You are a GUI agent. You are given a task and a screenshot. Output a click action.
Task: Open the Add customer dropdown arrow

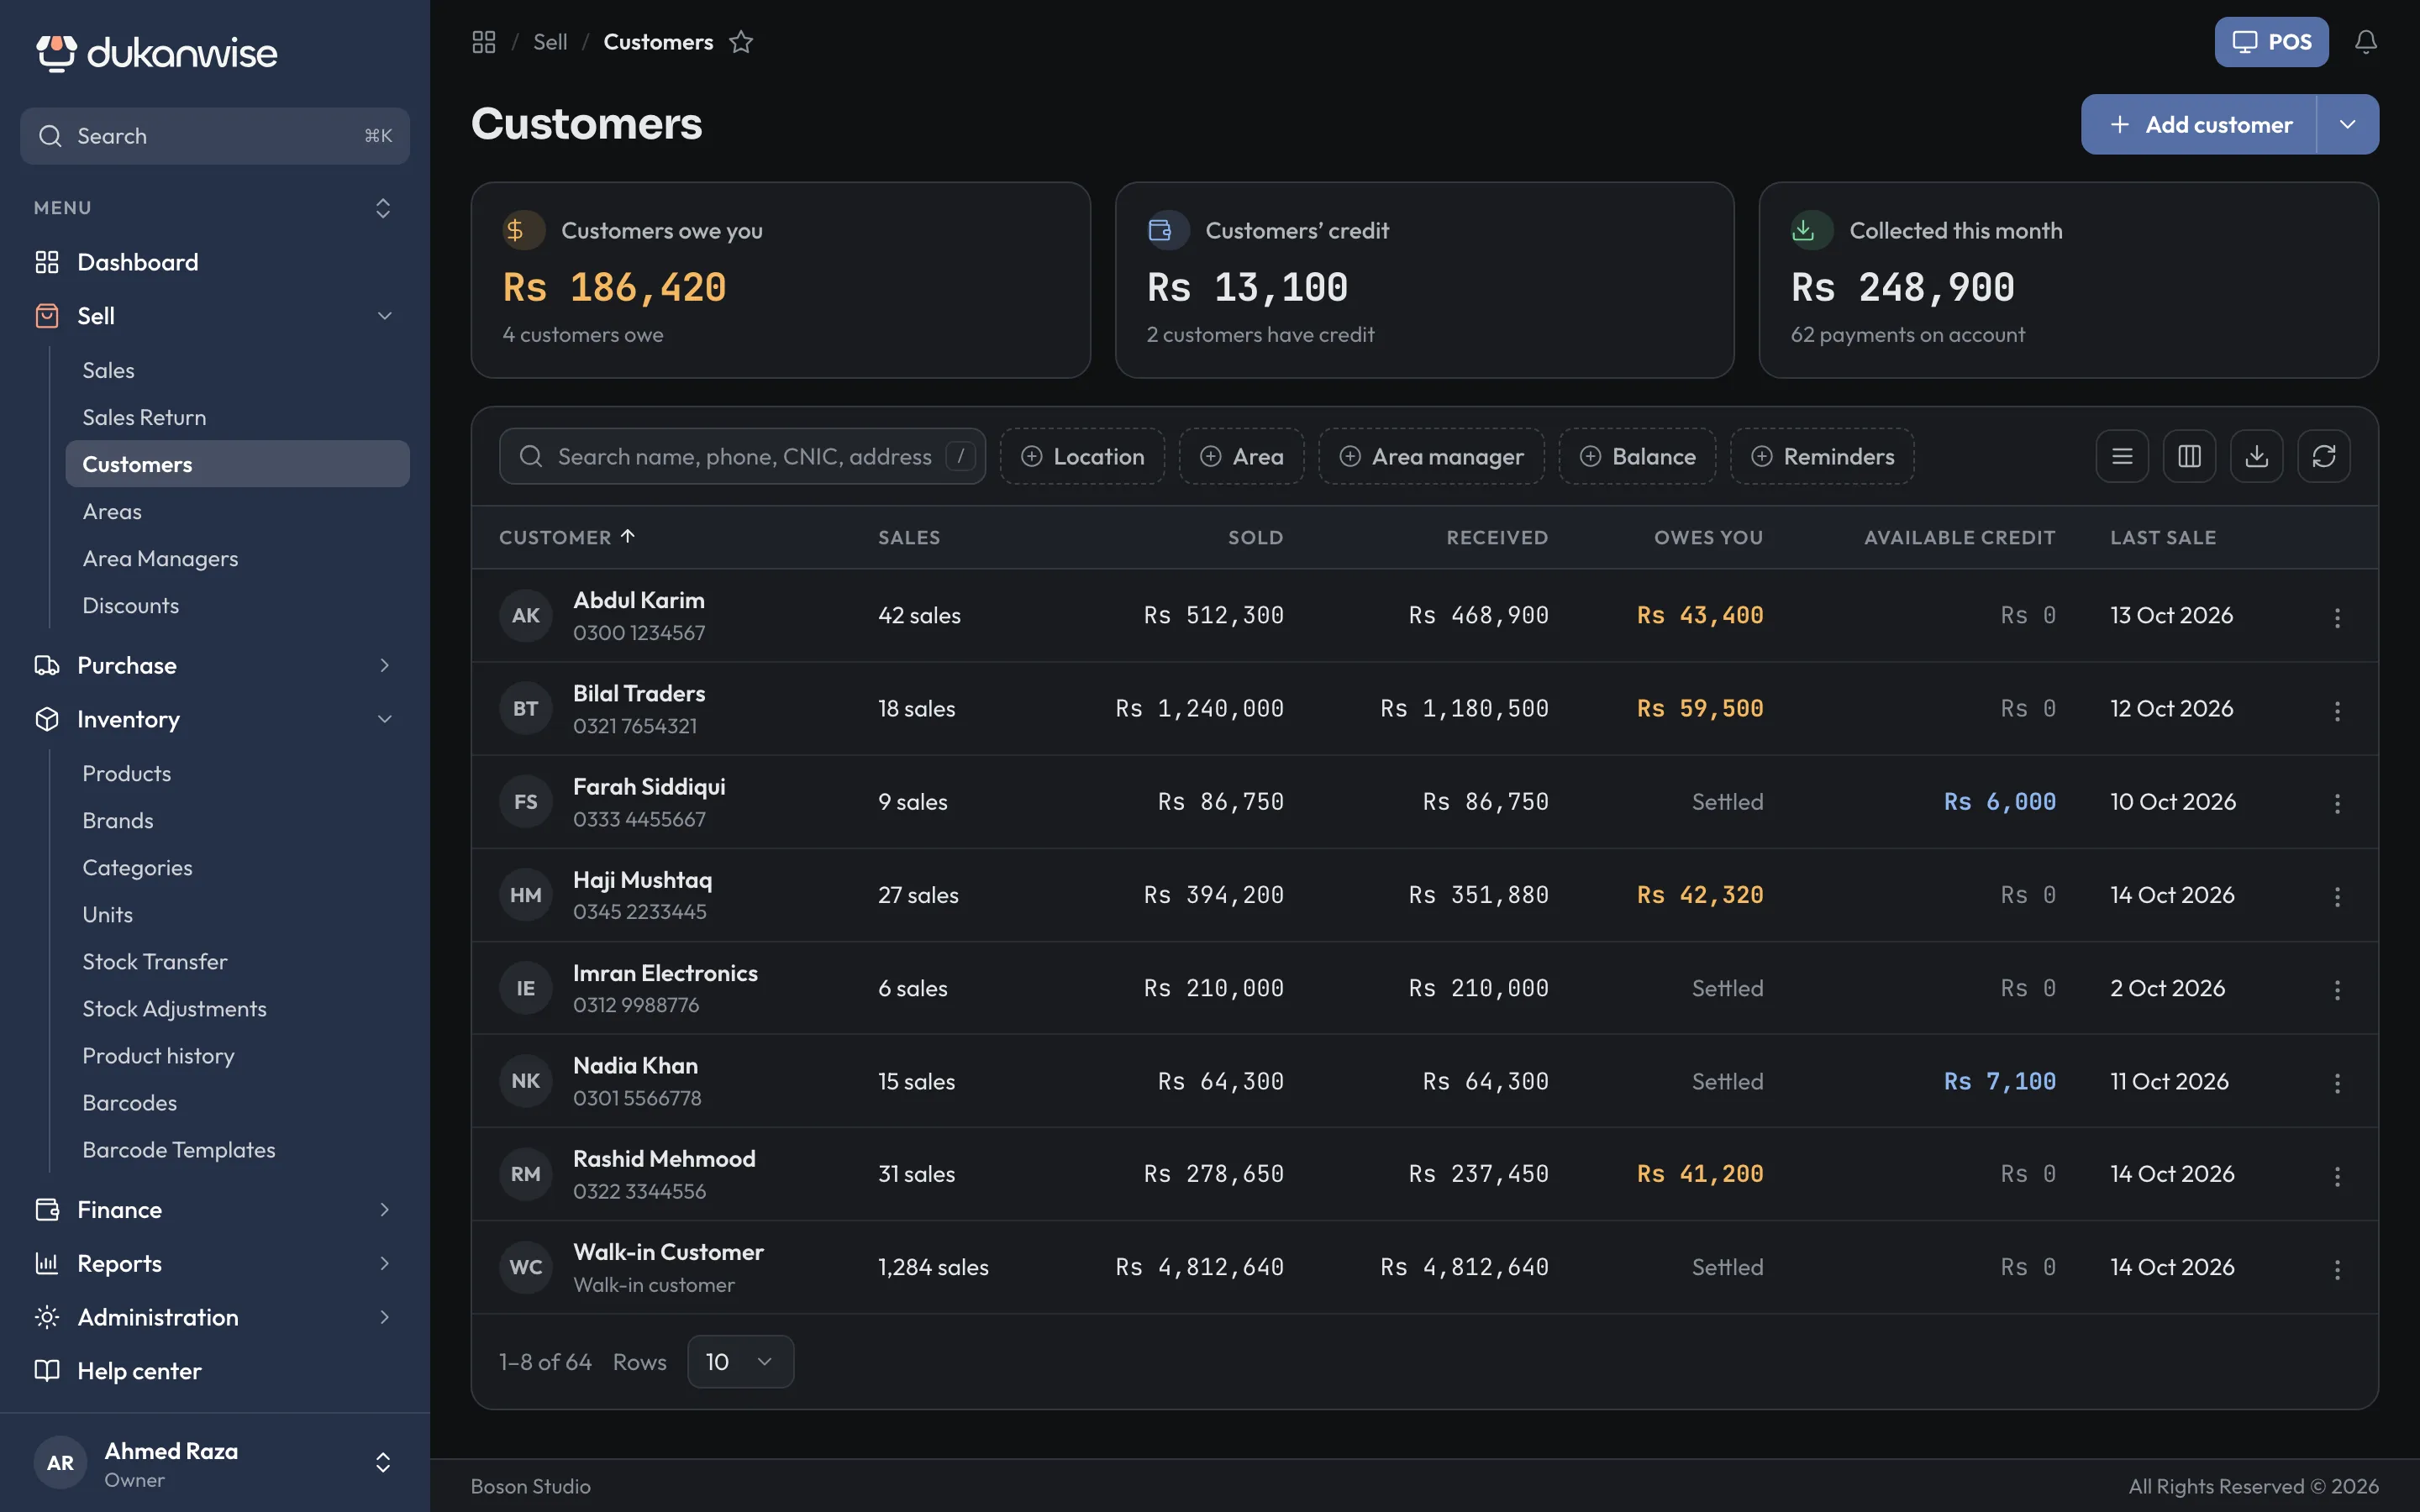[x=2347, y=124]
